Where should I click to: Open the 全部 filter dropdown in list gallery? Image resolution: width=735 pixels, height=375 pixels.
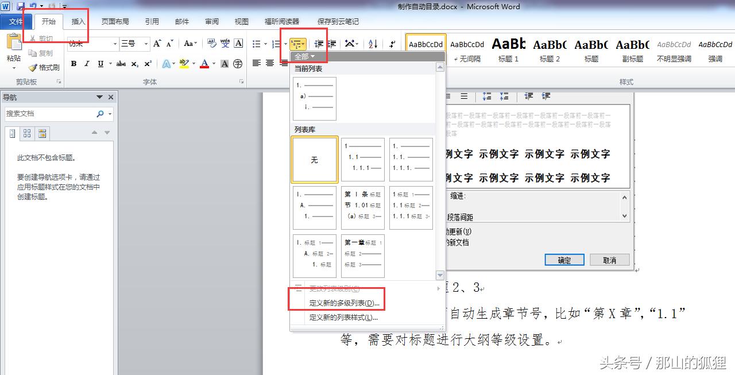click(304, 56)
